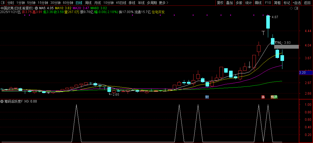Open the 画线 drawing tool
This screenshot has height=143, width=313.
point(258,3)
